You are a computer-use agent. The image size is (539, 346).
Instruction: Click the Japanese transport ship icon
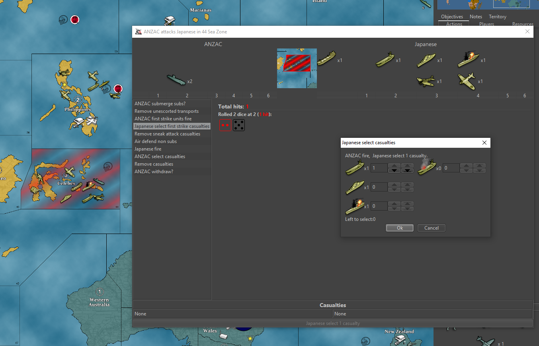click(326, 58)
